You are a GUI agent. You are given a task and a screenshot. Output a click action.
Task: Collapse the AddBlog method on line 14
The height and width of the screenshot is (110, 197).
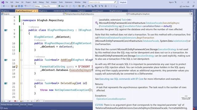pos(21,60)
